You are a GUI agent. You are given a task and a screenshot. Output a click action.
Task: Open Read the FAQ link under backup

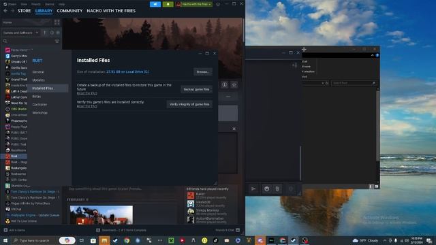click(87, 93)
